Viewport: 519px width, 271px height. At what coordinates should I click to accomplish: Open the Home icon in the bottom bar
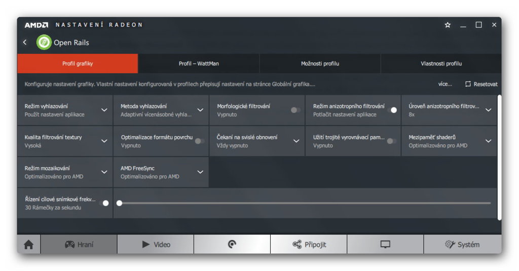[29, 245]
